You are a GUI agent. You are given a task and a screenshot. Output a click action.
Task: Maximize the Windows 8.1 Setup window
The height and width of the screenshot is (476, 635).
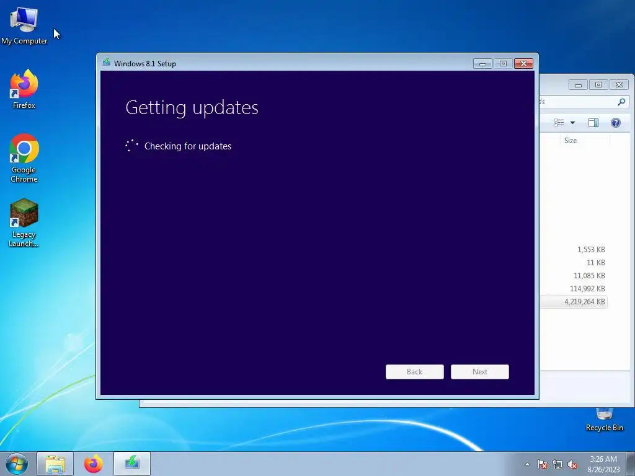[x=503, y=64]
